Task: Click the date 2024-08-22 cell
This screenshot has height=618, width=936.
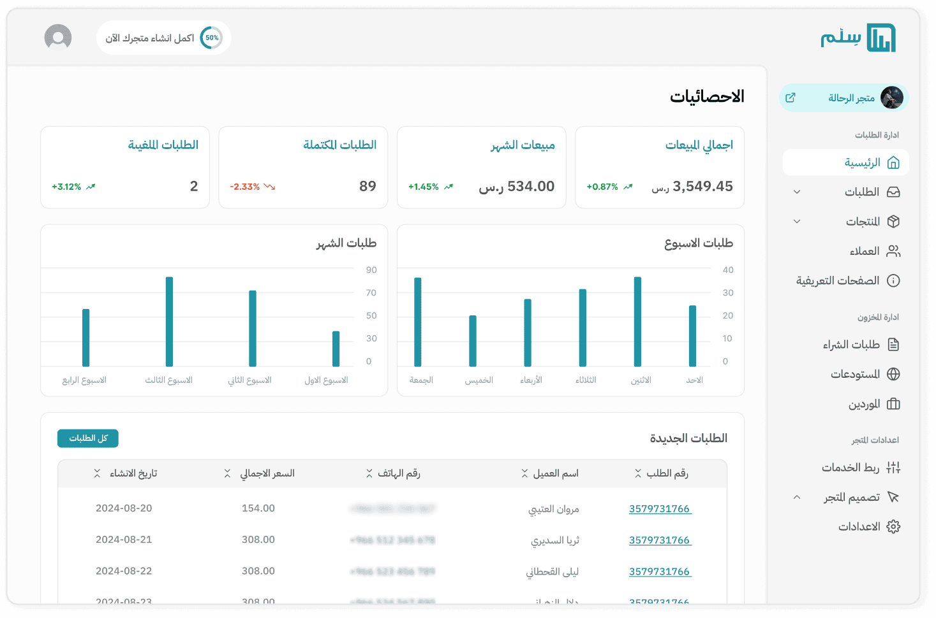Action: coord(124,571)
